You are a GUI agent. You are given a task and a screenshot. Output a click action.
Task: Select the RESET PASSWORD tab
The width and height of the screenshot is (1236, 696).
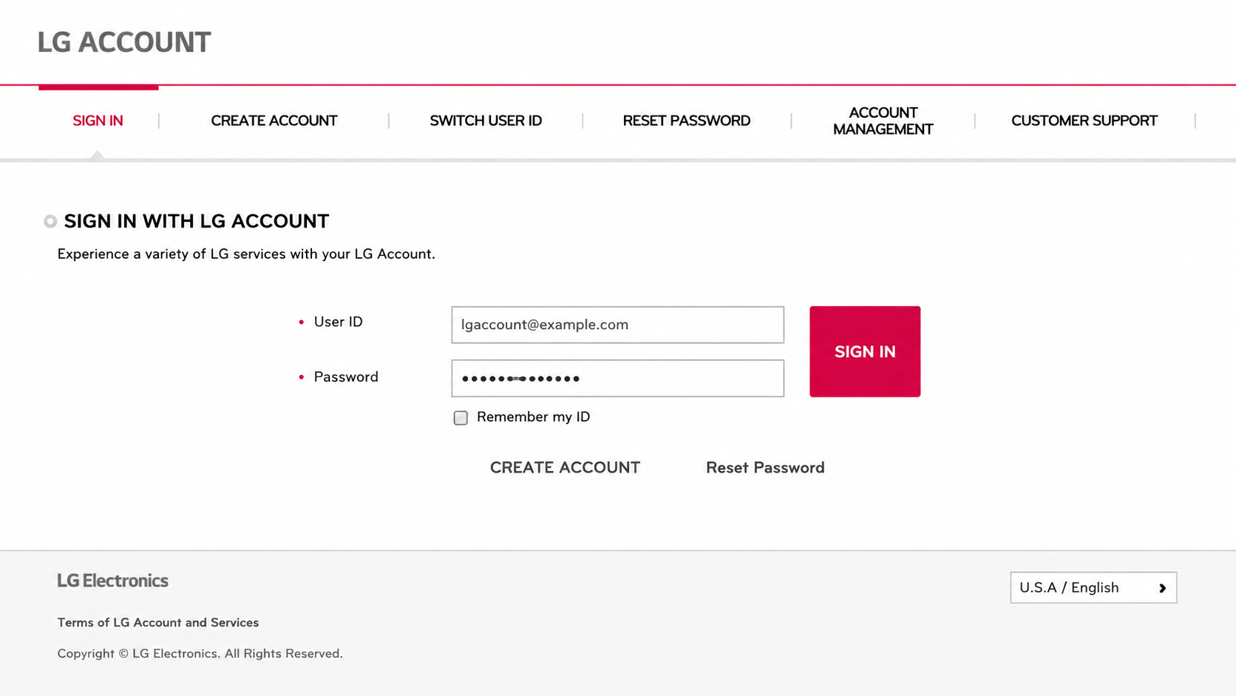pyautogui.click(x=687, y=121)
